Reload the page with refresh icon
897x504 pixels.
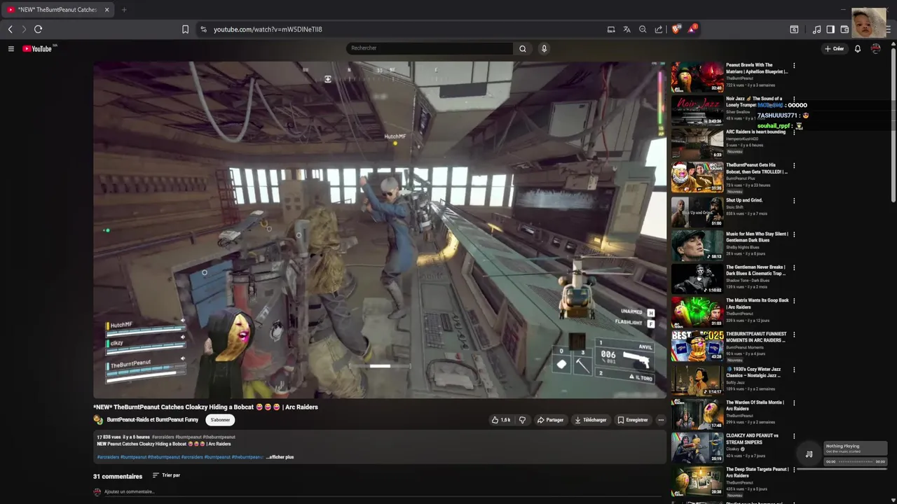pos(38,29)
